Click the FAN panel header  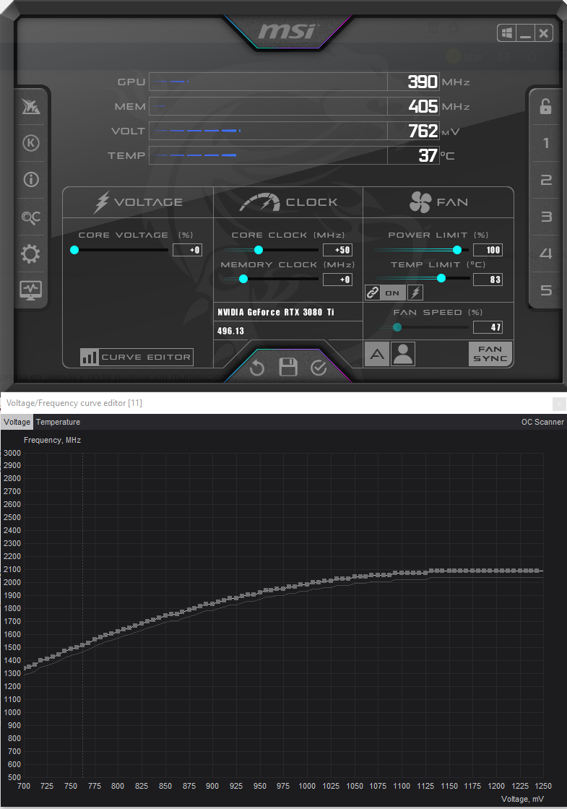pyautogui.click(x=438, y=202)
